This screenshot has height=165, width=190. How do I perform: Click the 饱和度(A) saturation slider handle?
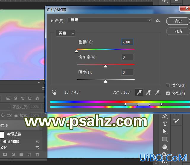point(106,66)
